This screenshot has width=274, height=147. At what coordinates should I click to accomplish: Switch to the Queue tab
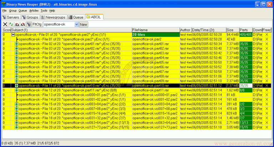(x=76, y=17)
